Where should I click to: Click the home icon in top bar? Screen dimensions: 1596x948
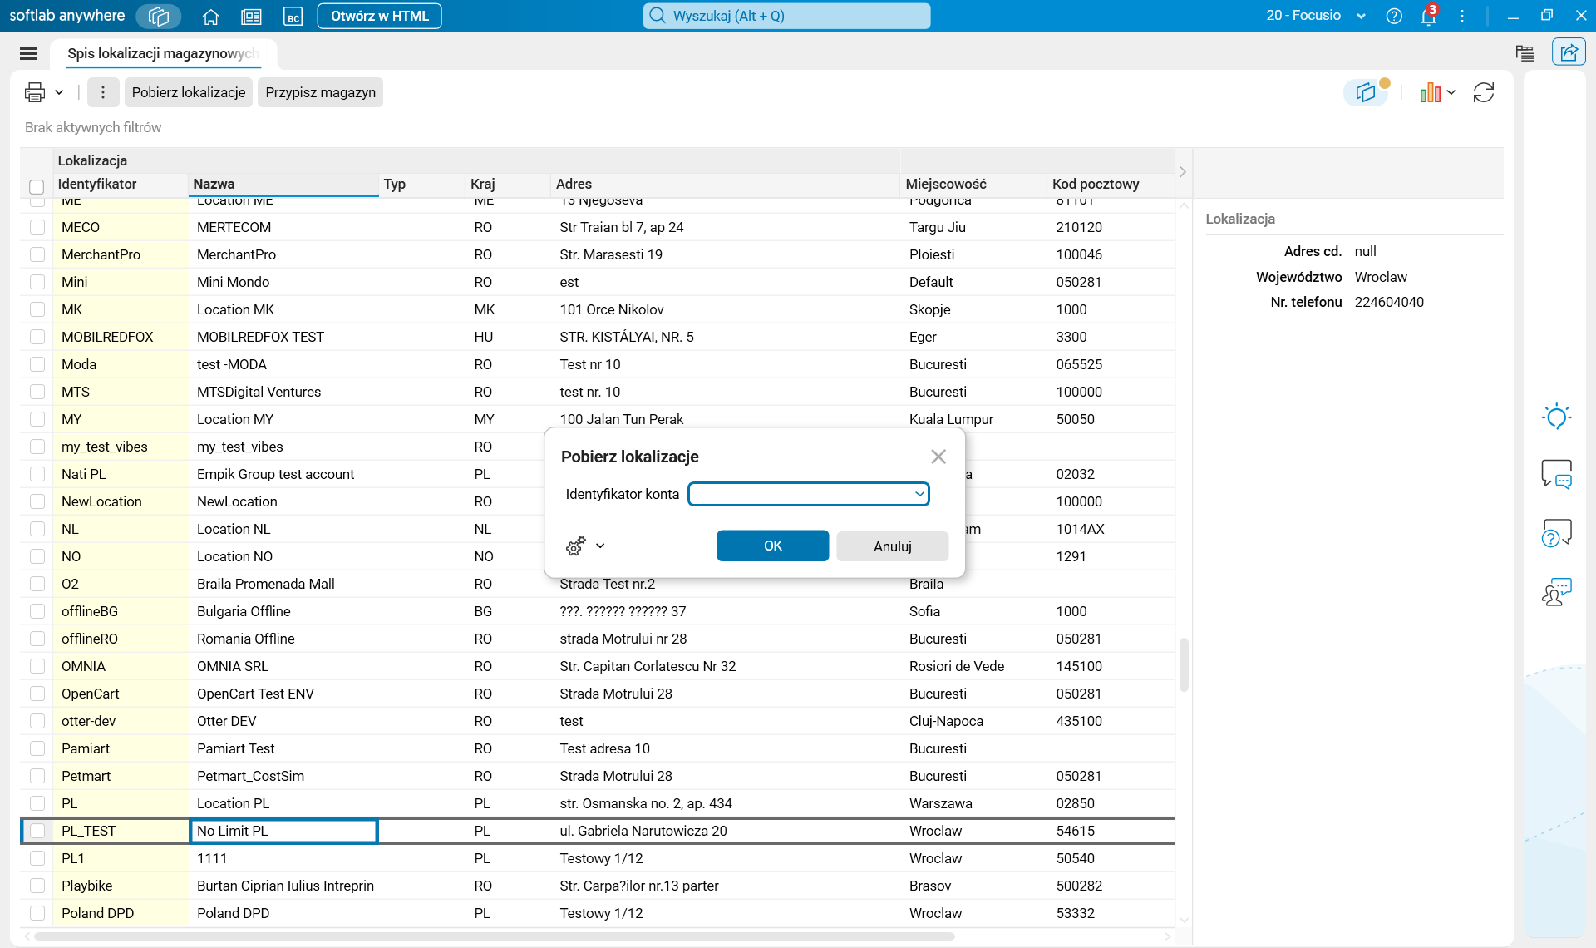[210, 16]
